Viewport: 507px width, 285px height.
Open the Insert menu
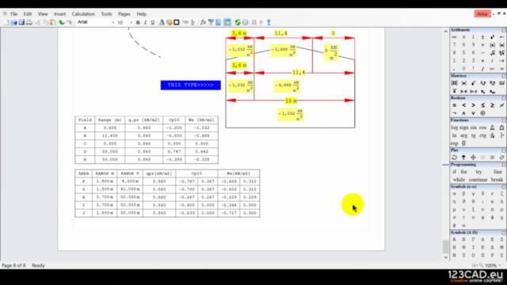pyautogui.click(x=60, y=14)
